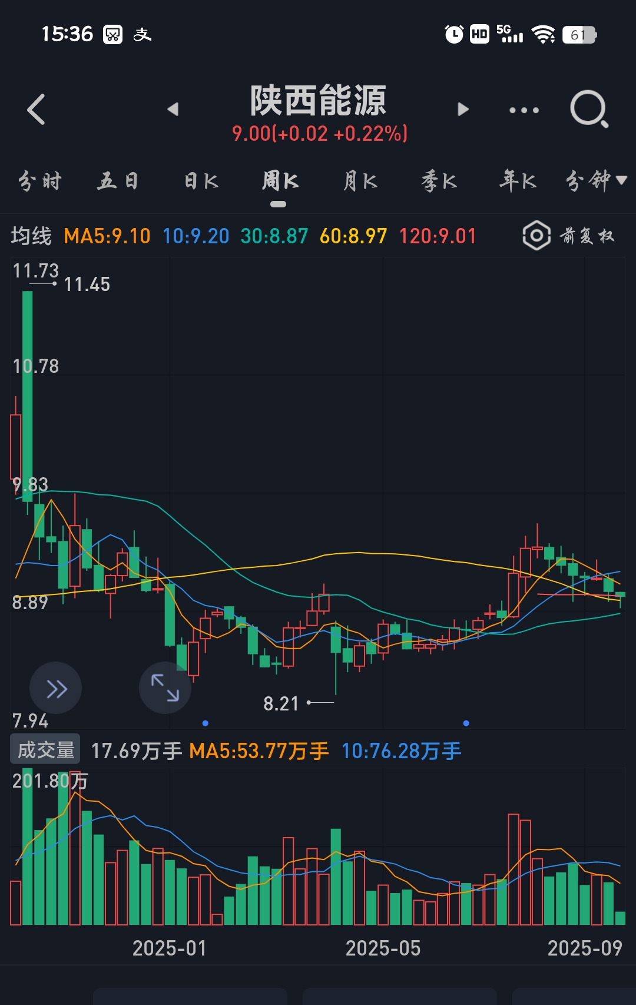
Task: Select the 五日 five-day tab
Action: (x=118, y=181)
